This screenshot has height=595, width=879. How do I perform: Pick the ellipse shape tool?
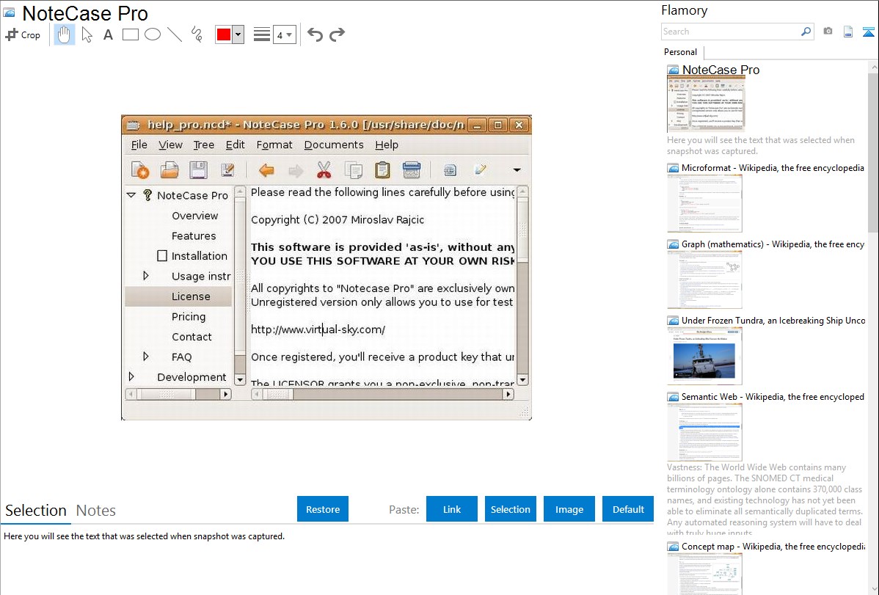click(x=153, y=34)
